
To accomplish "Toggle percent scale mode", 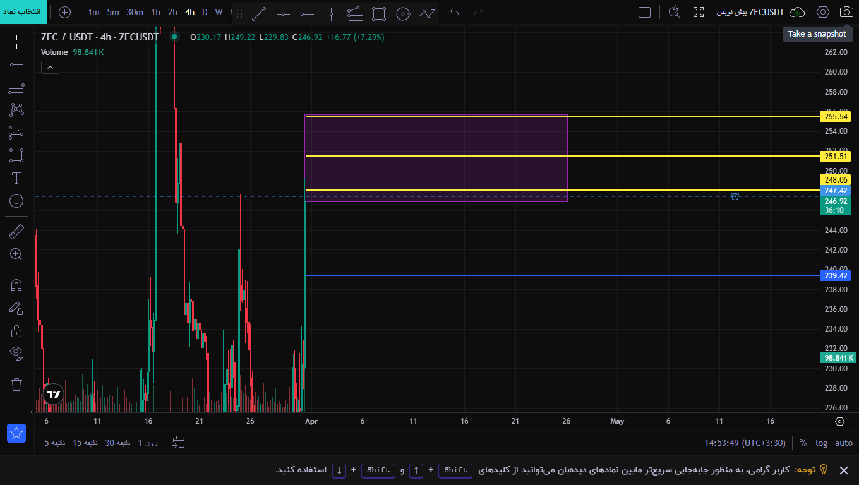I will tap(803, 443).
